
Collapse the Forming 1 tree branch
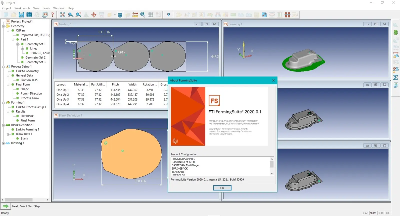(x=3, y=102)
